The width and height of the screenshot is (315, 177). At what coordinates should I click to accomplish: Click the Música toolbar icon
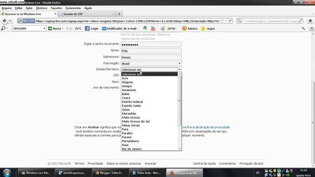point(189,29)
